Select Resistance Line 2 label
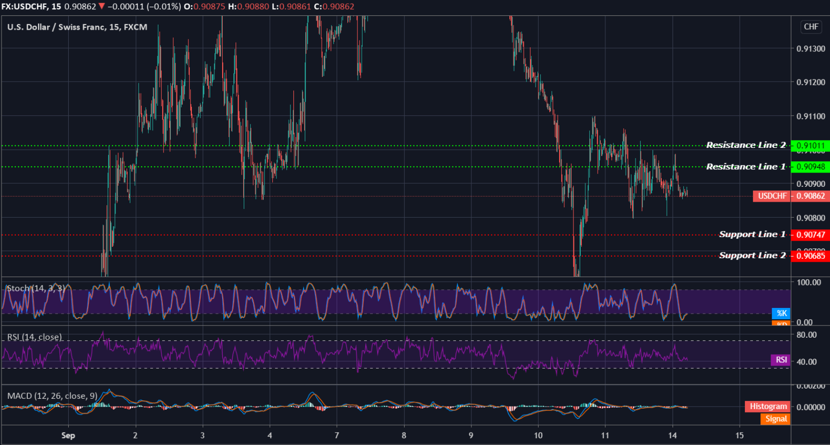 (746, 145)
